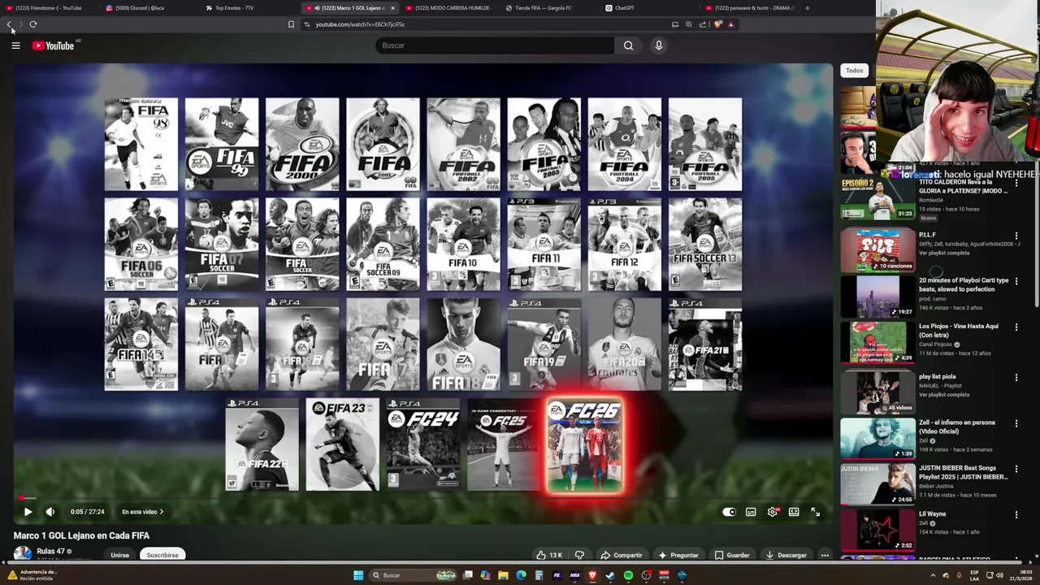Toggle autoplay switch in the player

coord(729,512)
